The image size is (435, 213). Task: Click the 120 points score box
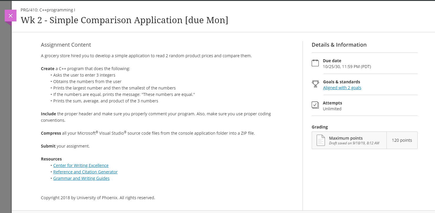tap(402, 140)
